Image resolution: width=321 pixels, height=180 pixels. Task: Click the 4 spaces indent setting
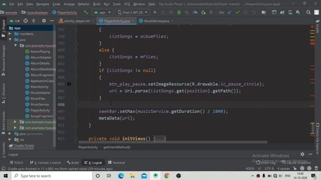pos(283,168)
